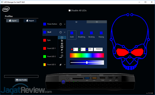Open the Power Button indicator dropdown arrow
Image resolution: width=155 pixels, height=95 pixels.
point(65,24)
